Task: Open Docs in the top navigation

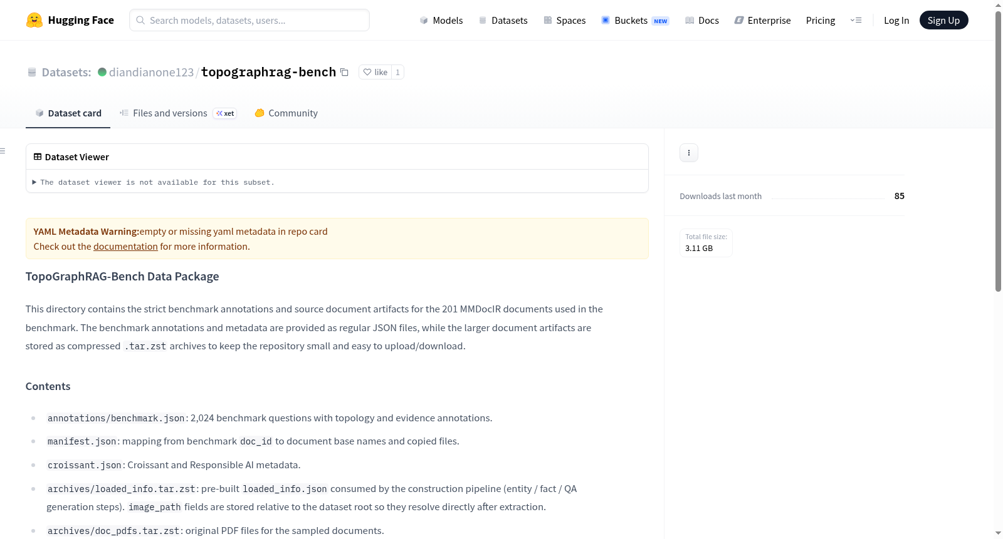Action: tap(702, 20)
